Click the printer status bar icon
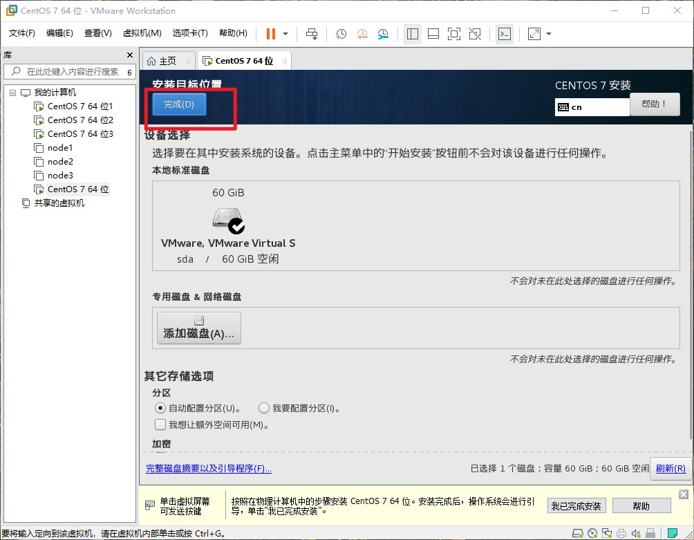The height and width of the screenshot is (540, 694). [x=621, y=533]
